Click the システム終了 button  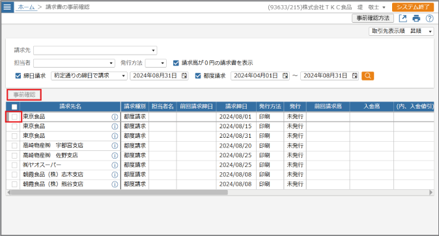413,7
